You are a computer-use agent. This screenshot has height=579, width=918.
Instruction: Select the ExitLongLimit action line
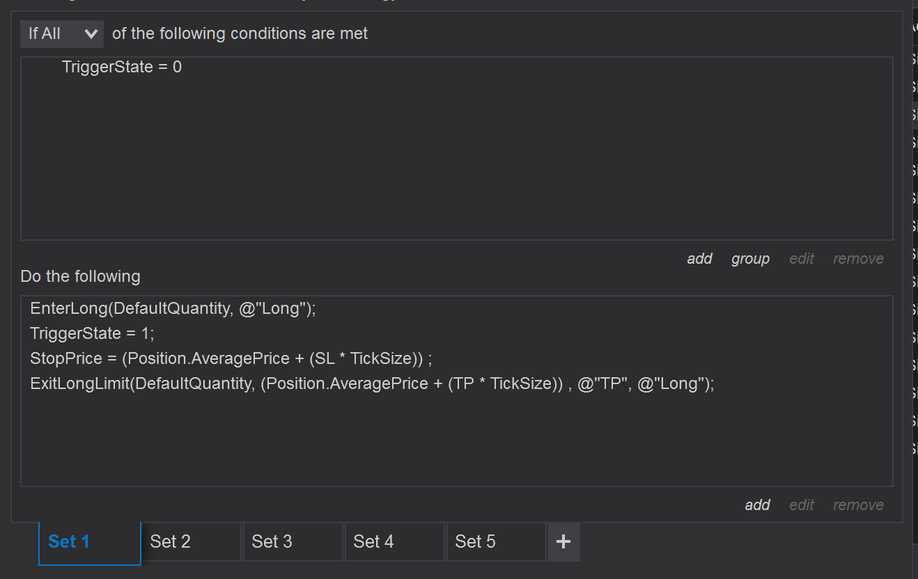click(372, 384)
